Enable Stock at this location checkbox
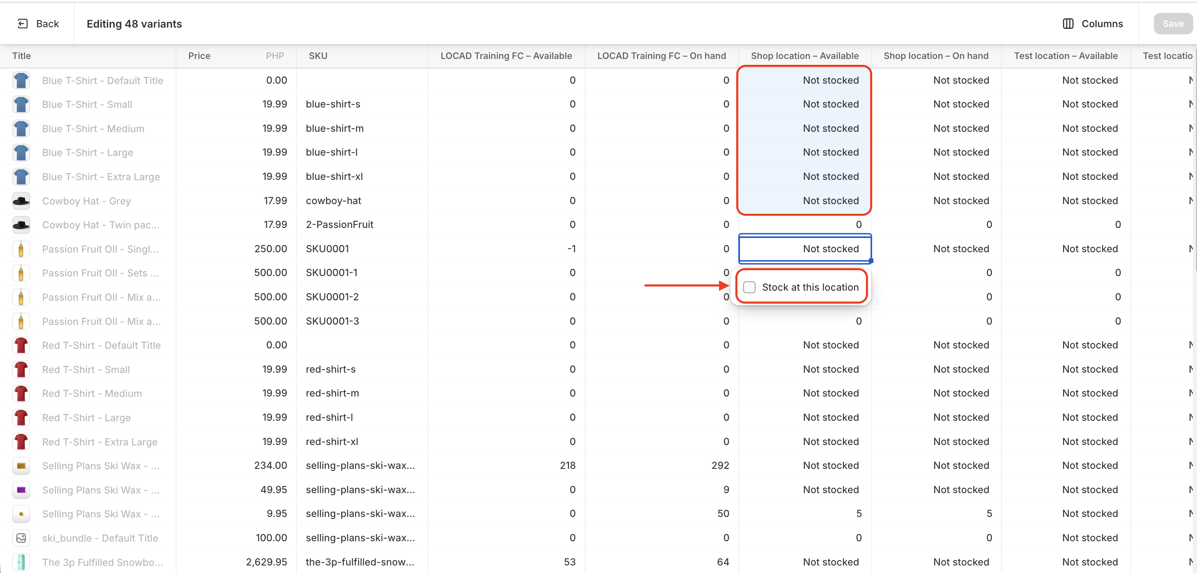1197x573 pixels. click(x=749, y=287)
